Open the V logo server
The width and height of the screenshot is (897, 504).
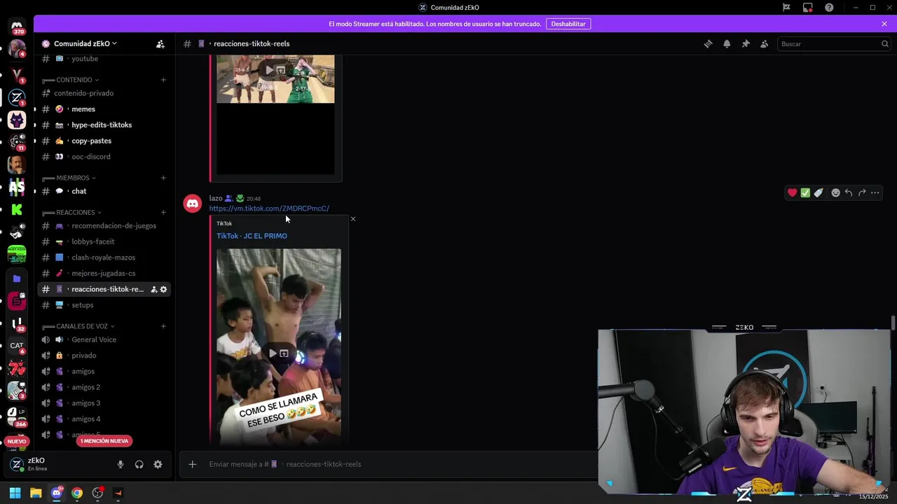17,74
